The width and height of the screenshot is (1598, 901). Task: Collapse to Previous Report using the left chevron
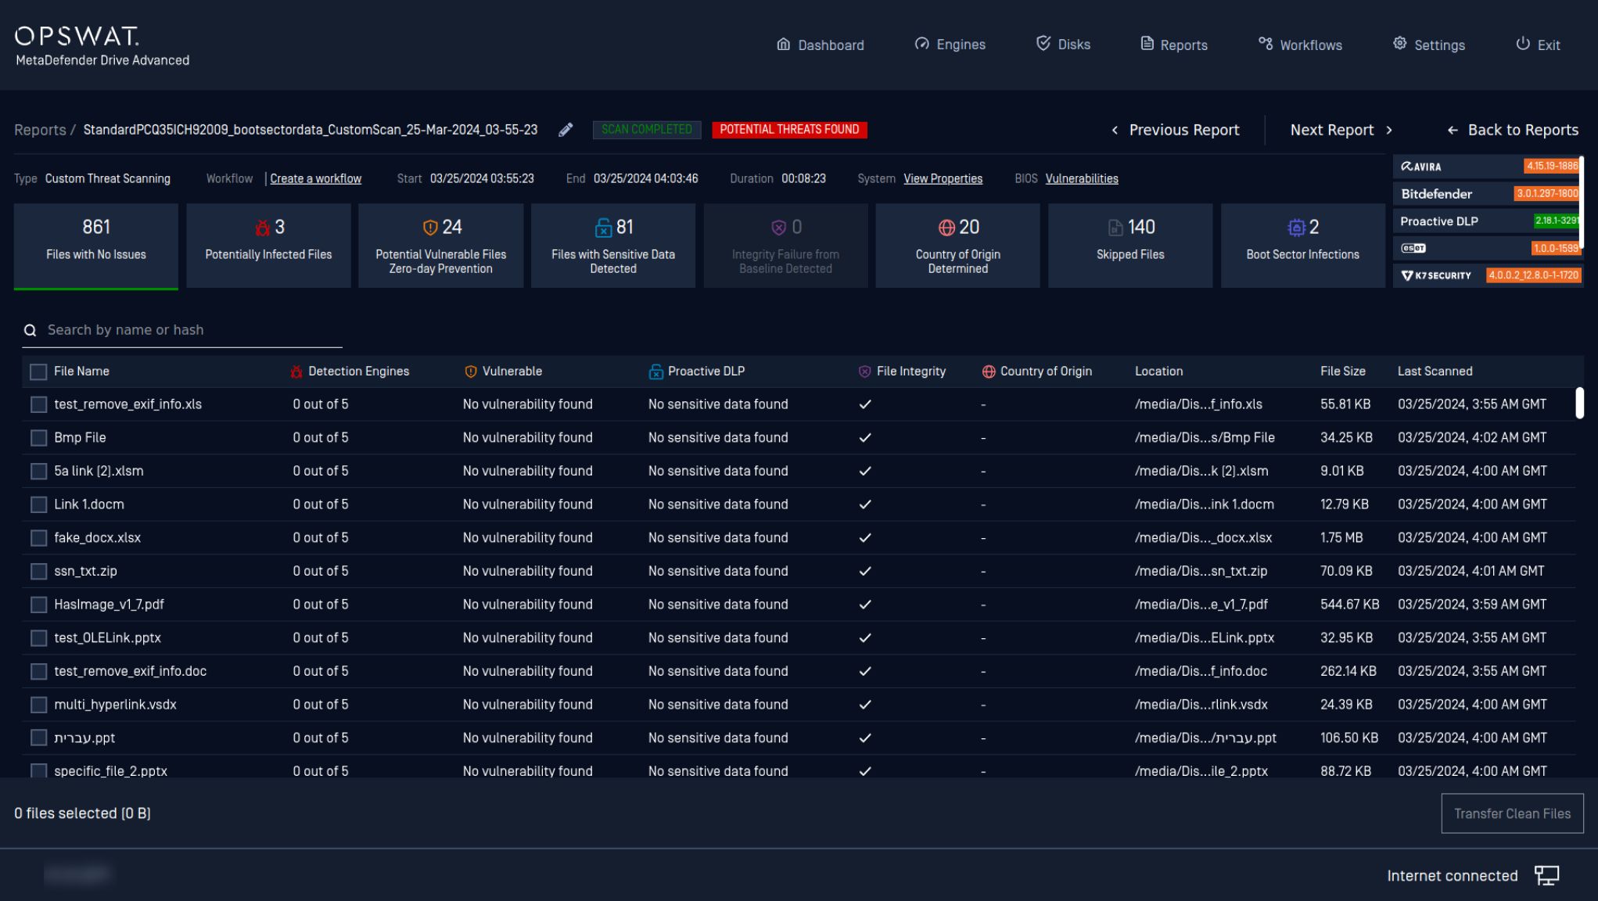pyautogui.click(x=1114, y=130)
